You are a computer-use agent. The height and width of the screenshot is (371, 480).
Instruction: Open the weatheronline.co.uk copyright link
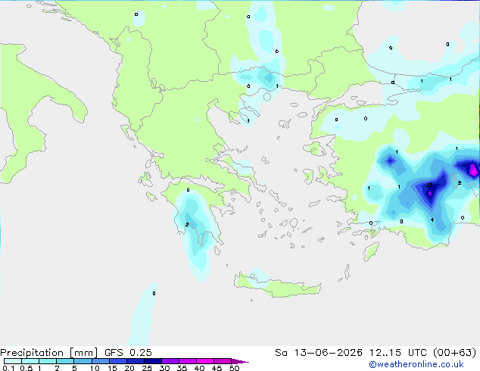416,364
